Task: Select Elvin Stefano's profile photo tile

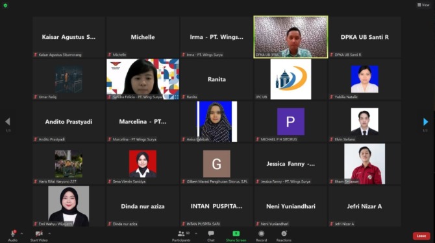Action: pos(364,122)
